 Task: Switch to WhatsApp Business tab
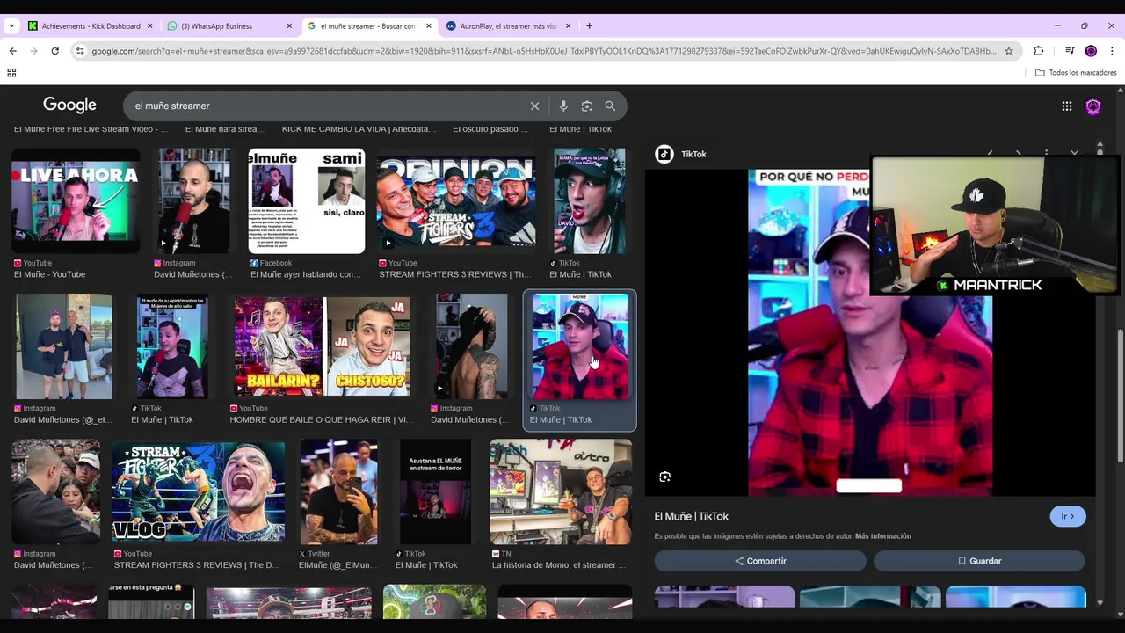click(230, 26)
